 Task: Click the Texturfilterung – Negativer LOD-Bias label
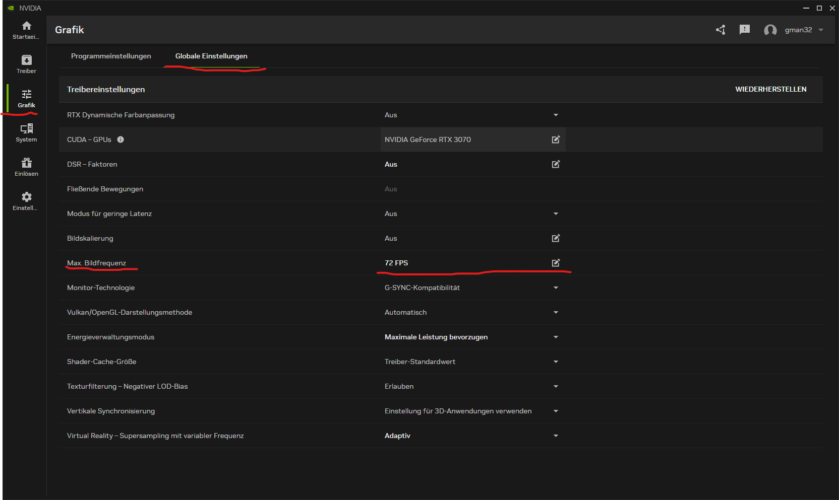click(x=127, y=386)
